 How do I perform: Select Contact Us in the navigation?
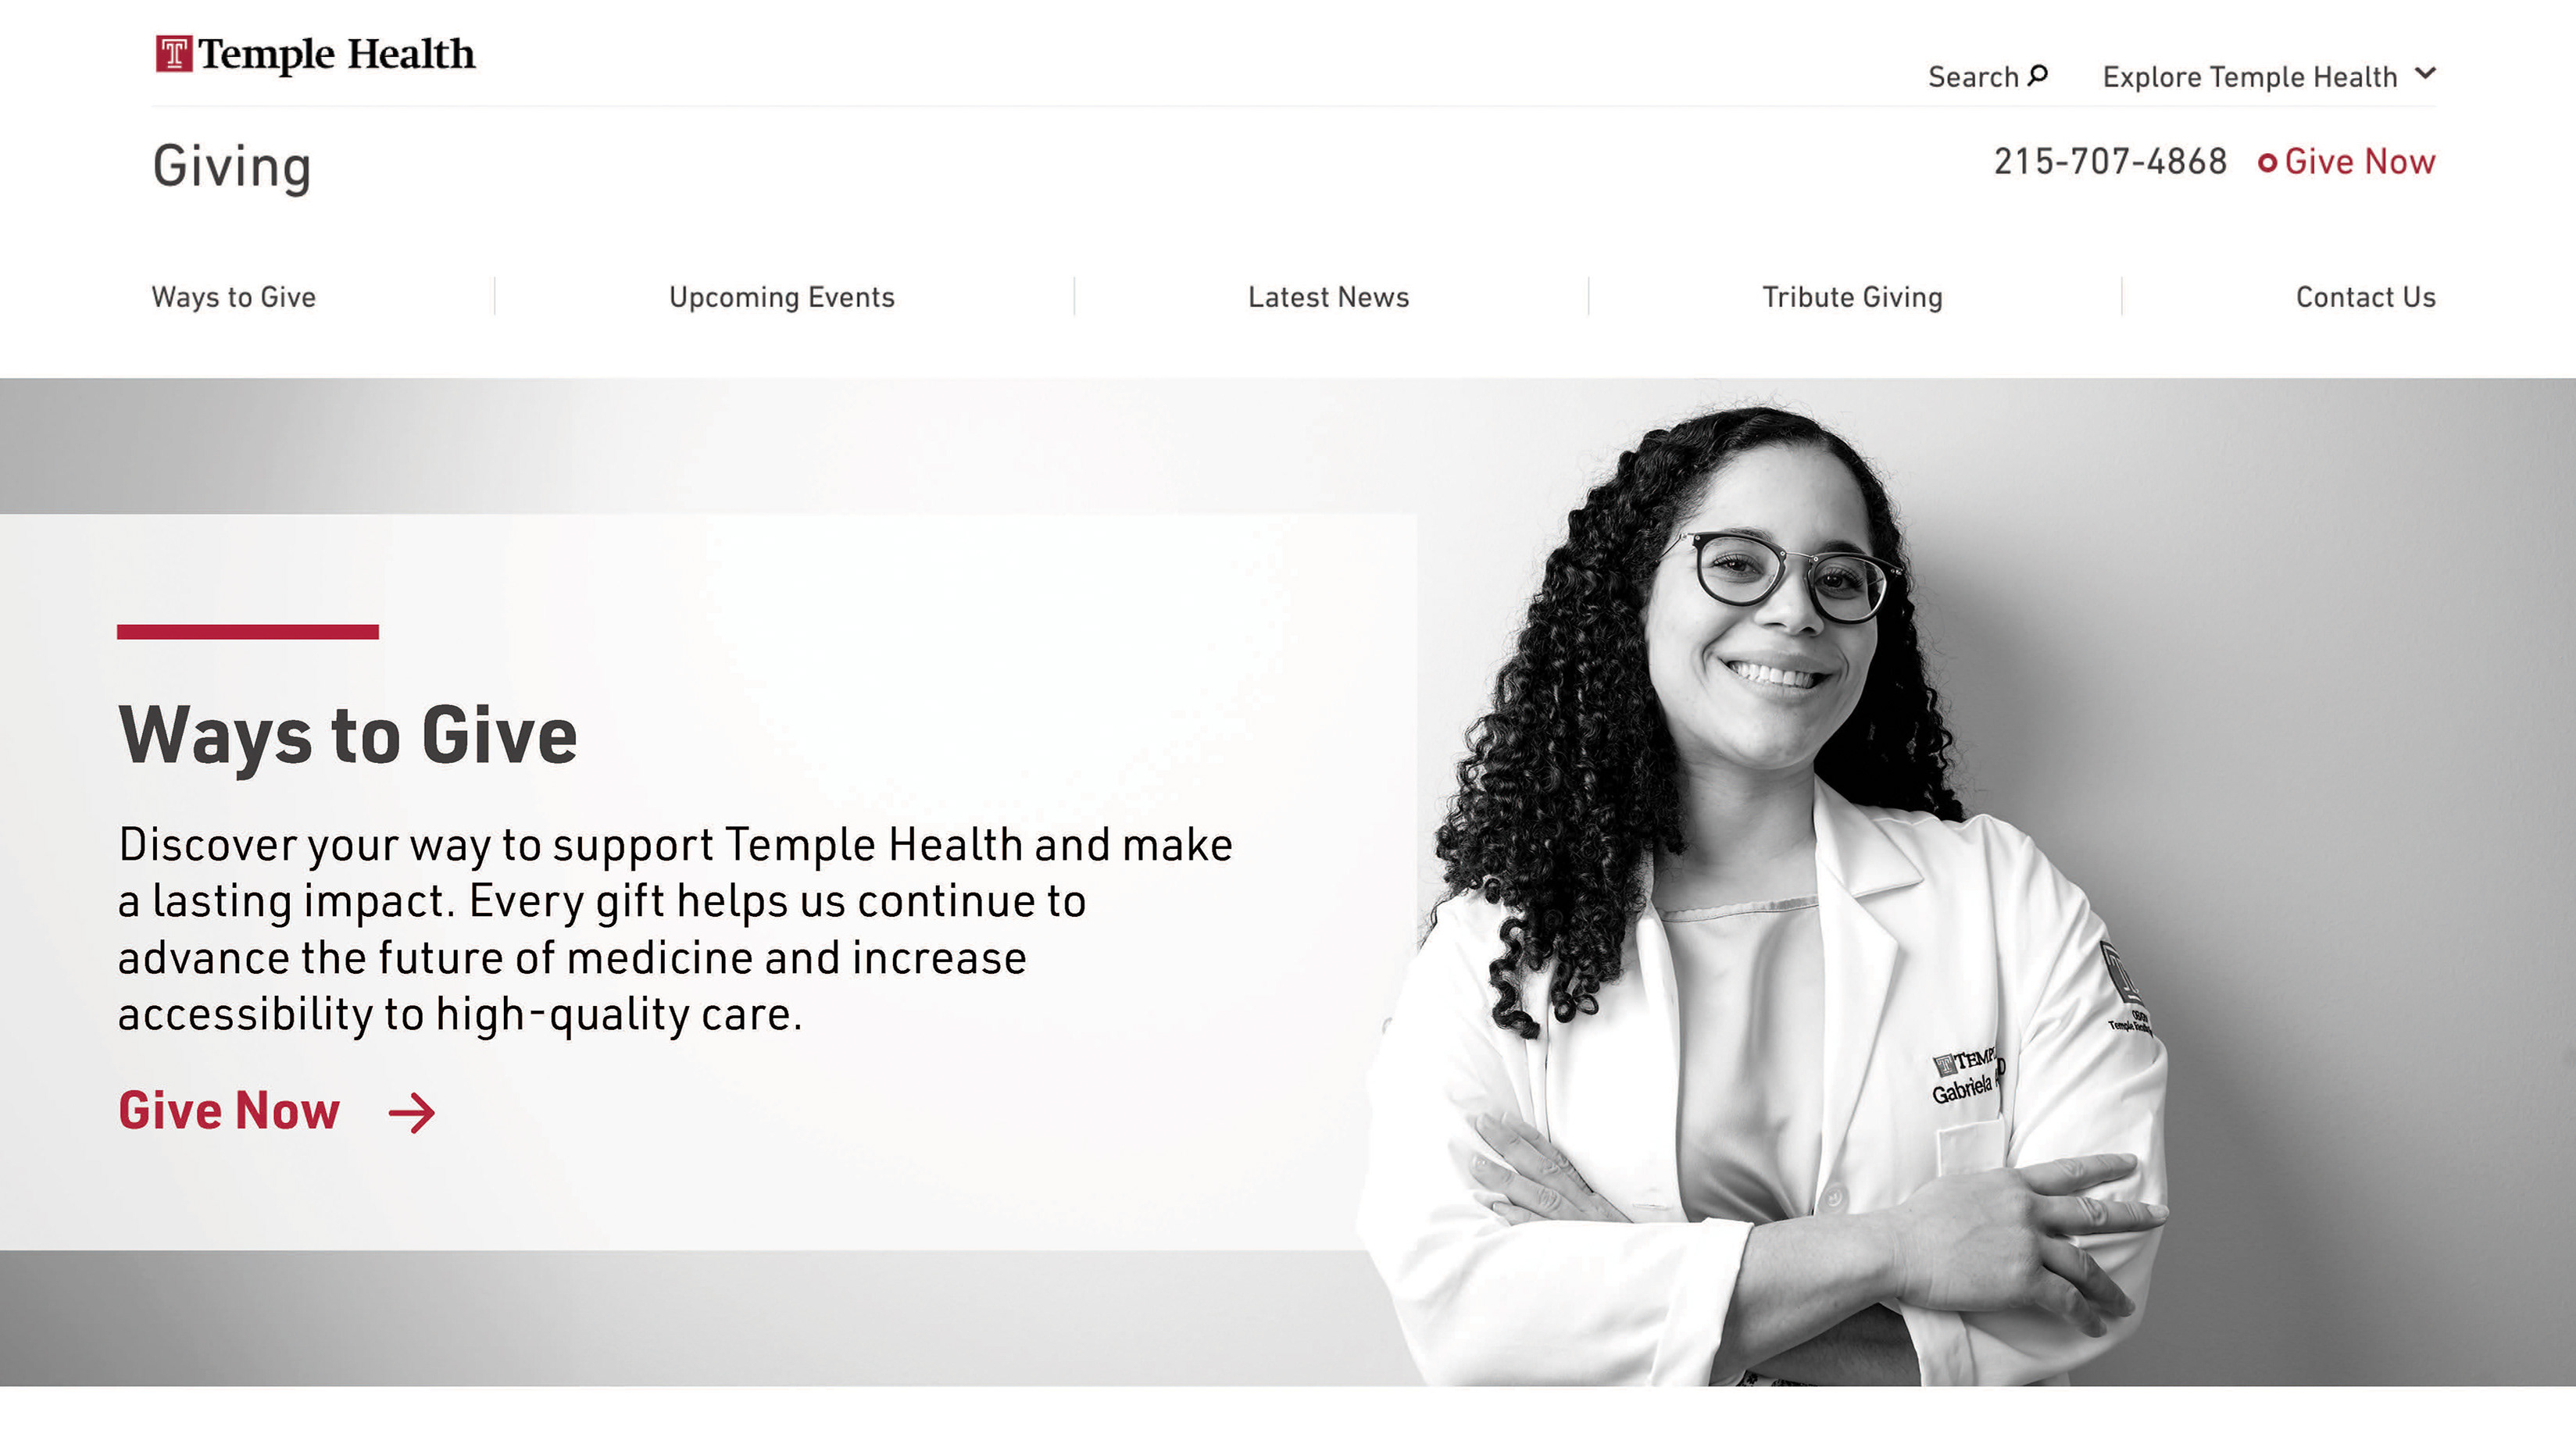pos(2365,297)
